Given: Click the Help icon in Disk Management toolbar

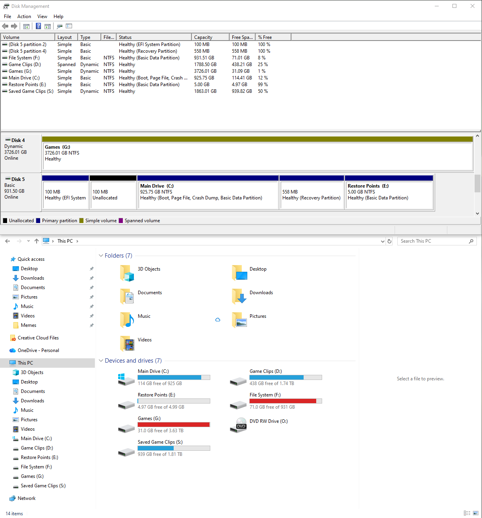Looking at the screenshot, I should 38,26.
